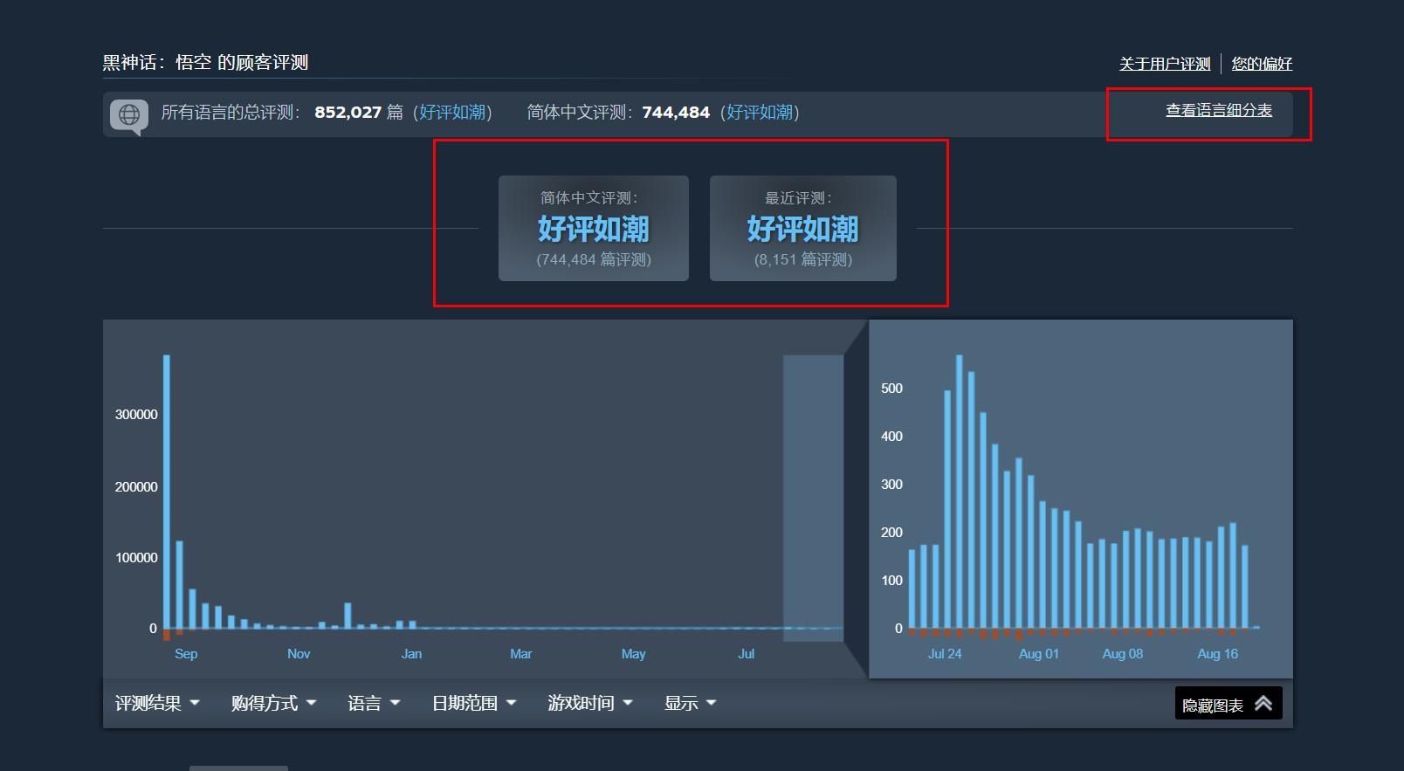Go to 您的偏好 preferences link
1404x771 pixels.
tap(1262, 64)
